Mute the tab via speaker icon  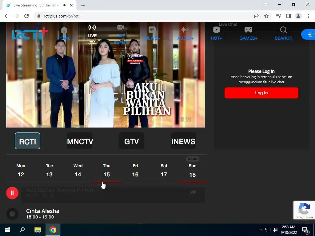tap(65, 5)
